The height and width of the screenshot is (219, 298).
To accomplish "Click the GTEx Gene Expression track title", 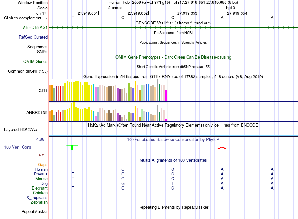I will 173,77.
